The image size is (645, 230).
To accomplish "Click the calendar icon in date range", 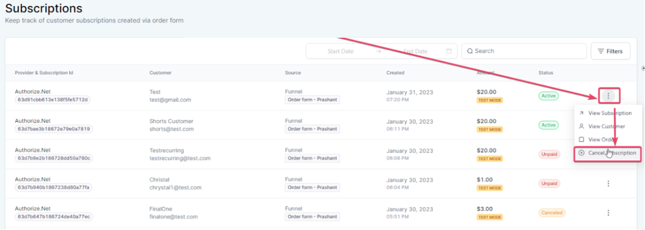I will coord(449,51).
